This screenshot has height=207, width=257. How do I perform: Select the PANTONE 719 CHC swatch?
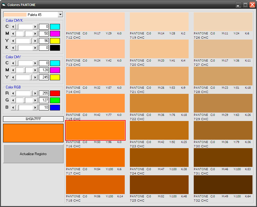159,22
